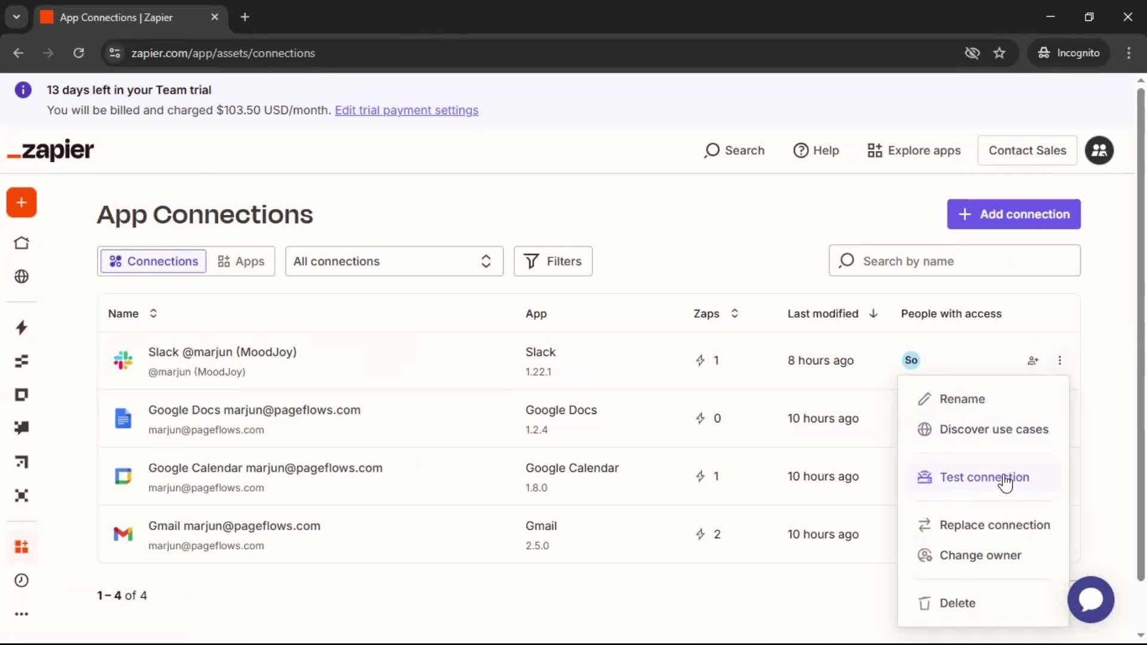Select Test connection menu item

coord(983,477)
